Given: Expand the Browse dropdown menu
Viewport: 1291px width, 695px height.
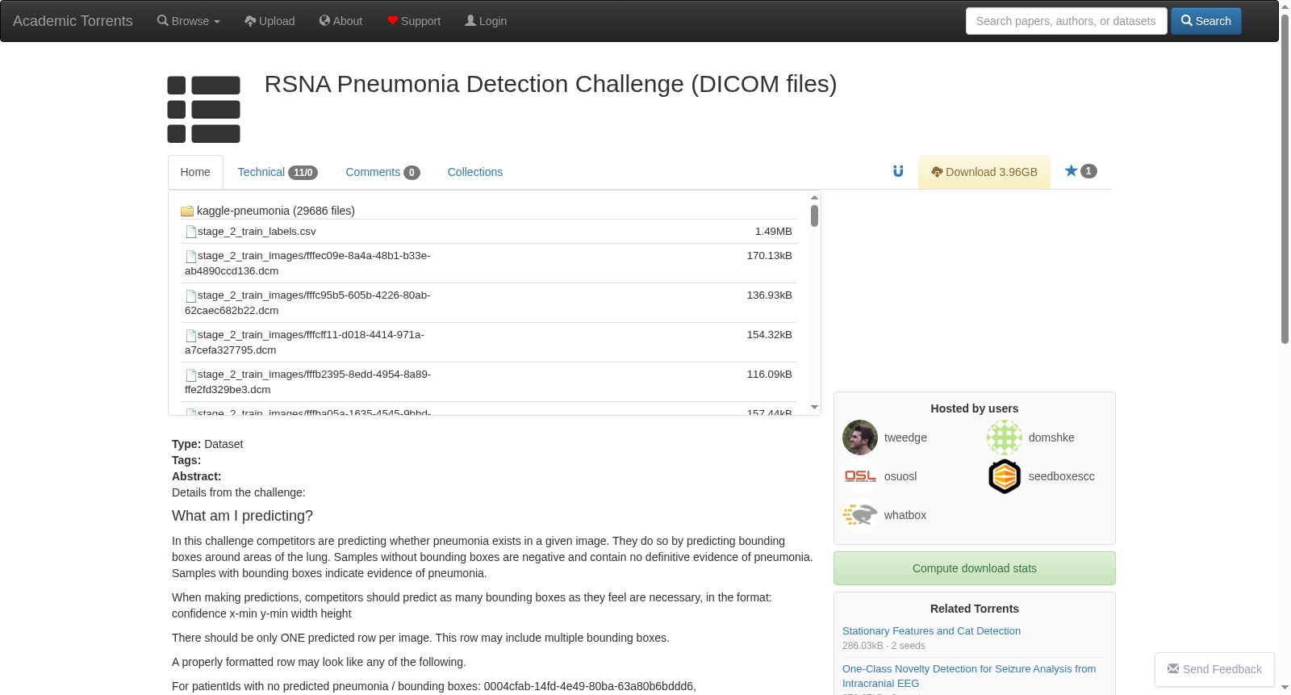Looking at the screenshot, I should [x=189, y=21].
